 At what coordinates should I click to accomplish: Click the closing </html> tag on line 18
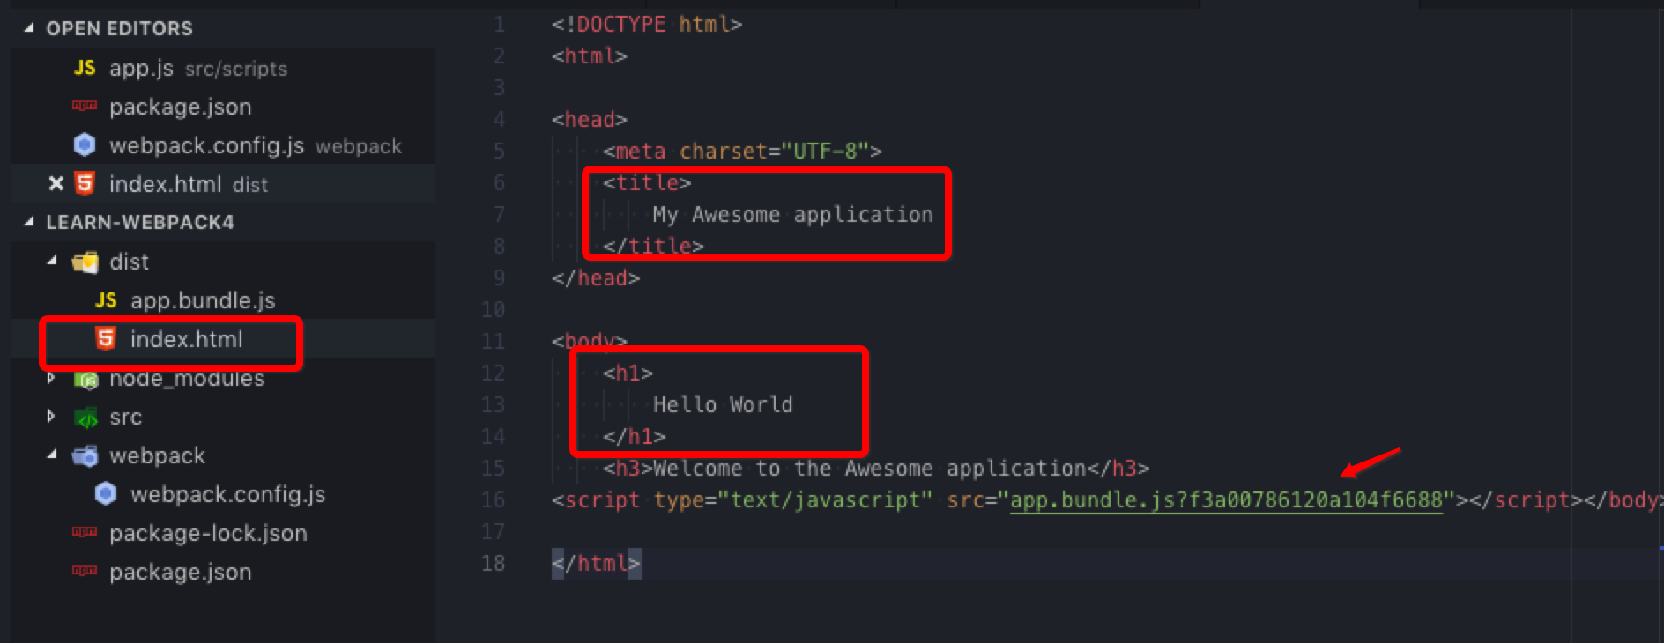click(x=596, y=563)
